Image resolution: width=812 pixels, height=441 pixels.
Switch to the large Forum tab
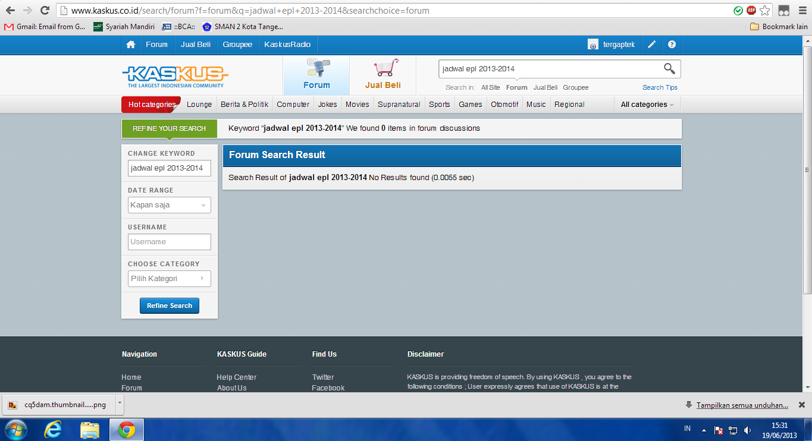coord(316,75)
